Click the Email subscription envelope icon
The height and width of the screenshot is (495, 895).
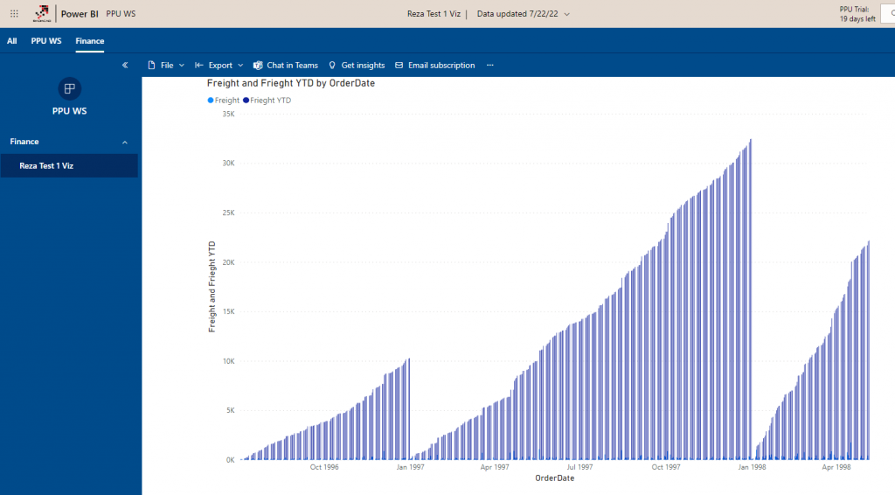[x=399, y=66]
